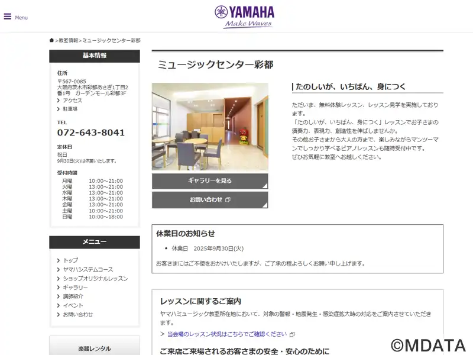473x355 pixels.
Task: Click breadcrumb text ミュージックセンター彩都
Action: tap(111, 40)
